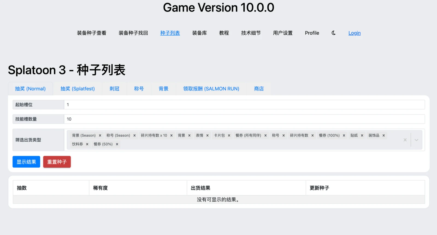Expand the 筛选出货类型 dropdown chevron
The height and width of the screenshot is (235, 437).
point(416,140)
